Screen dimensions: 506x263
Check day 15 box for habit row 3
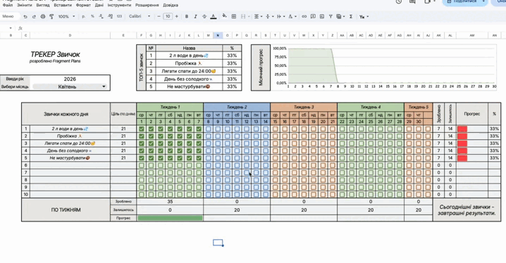pos(275,143)
